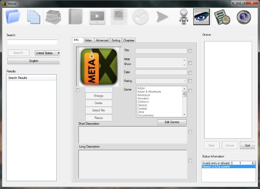Switch to the Advanced tab
Viewport: 260px width, 189px height.
(x=102, y=40)
